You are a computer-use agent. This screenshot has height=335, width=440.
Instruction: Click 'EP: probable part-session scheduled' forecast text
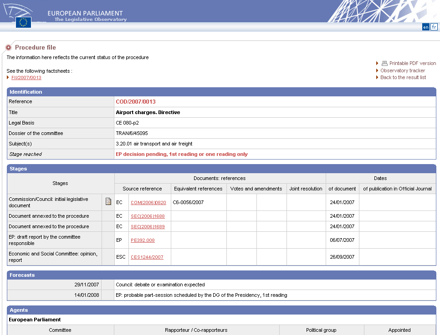click(x=201, y=295)
